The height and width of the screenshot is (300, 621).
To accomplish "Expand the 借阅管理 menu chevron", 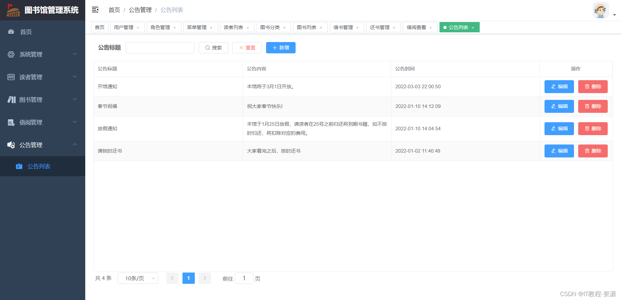I will (75, 122).
